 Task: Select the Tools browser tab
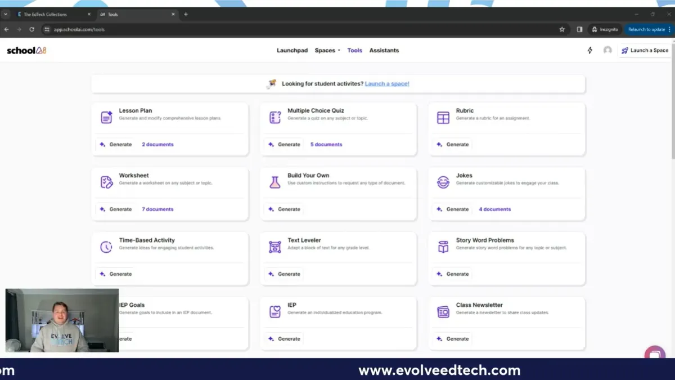[137, 14]
